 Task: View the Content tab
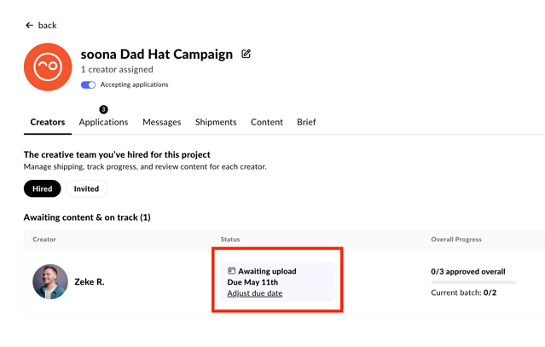267,122
